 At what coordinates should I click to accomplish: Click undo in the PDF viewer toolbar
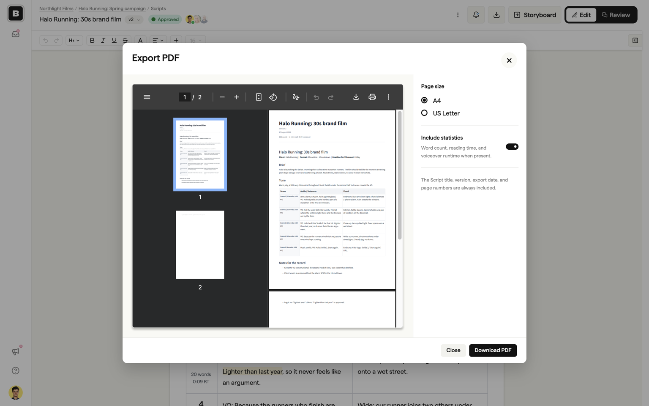click(316, 97)
